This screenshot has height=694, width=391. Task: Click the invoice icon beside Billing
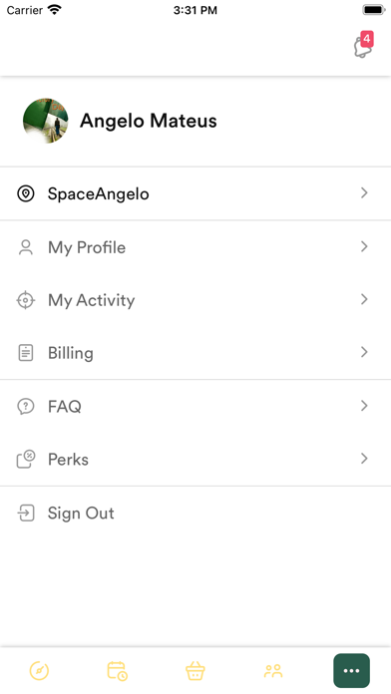(26, 353)
